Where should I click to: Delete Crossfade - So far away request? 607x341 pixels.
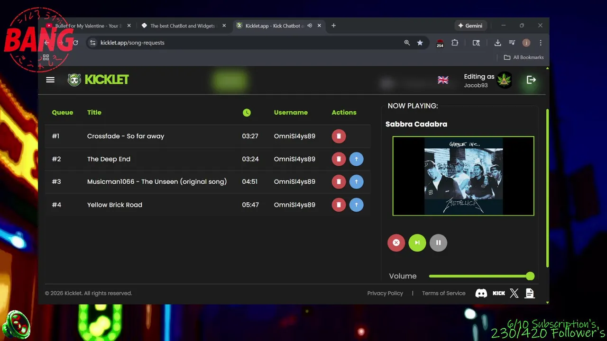tap(339, 136)
